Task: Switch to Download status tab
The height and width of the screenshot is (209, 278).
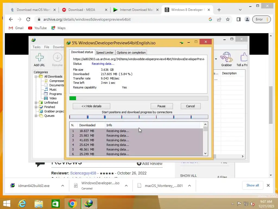Action: [82, 52]
